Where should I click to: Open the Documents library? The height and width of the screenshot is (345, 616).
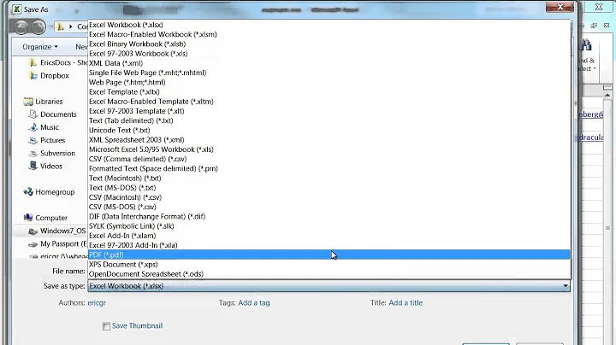point(53,114)
